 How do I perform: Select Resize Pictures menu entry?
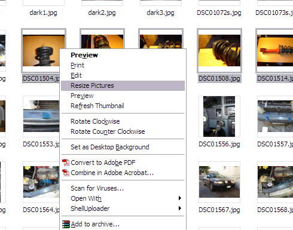tap(123, 85)
